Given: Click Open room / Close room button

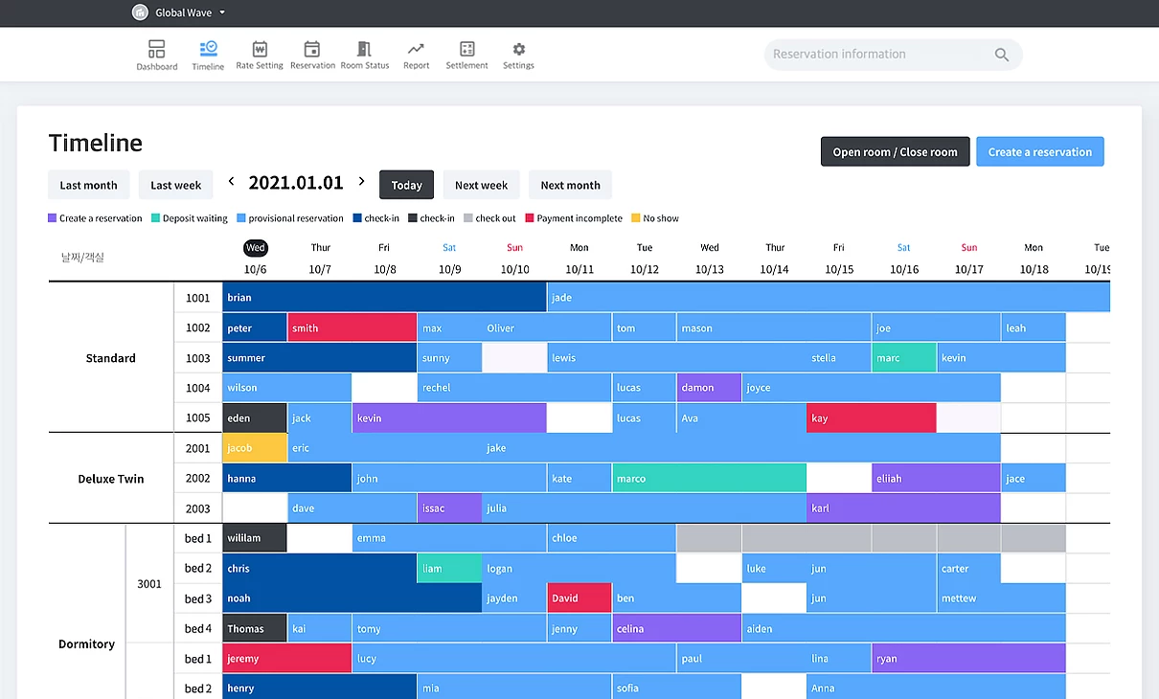Looking at the screenshot, I should click(x=895, y=152).
